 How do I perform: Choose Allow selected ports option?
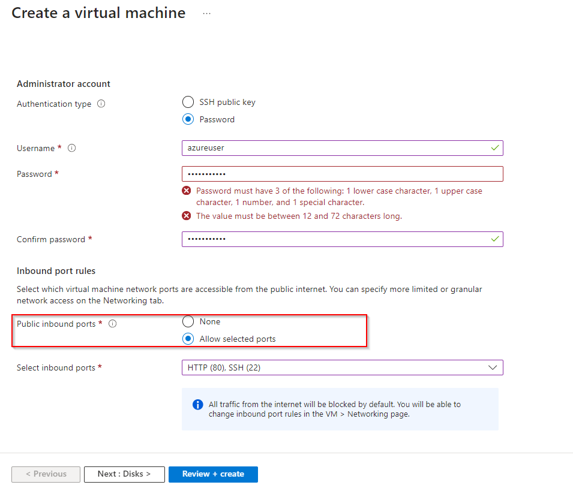click(188, 339)
